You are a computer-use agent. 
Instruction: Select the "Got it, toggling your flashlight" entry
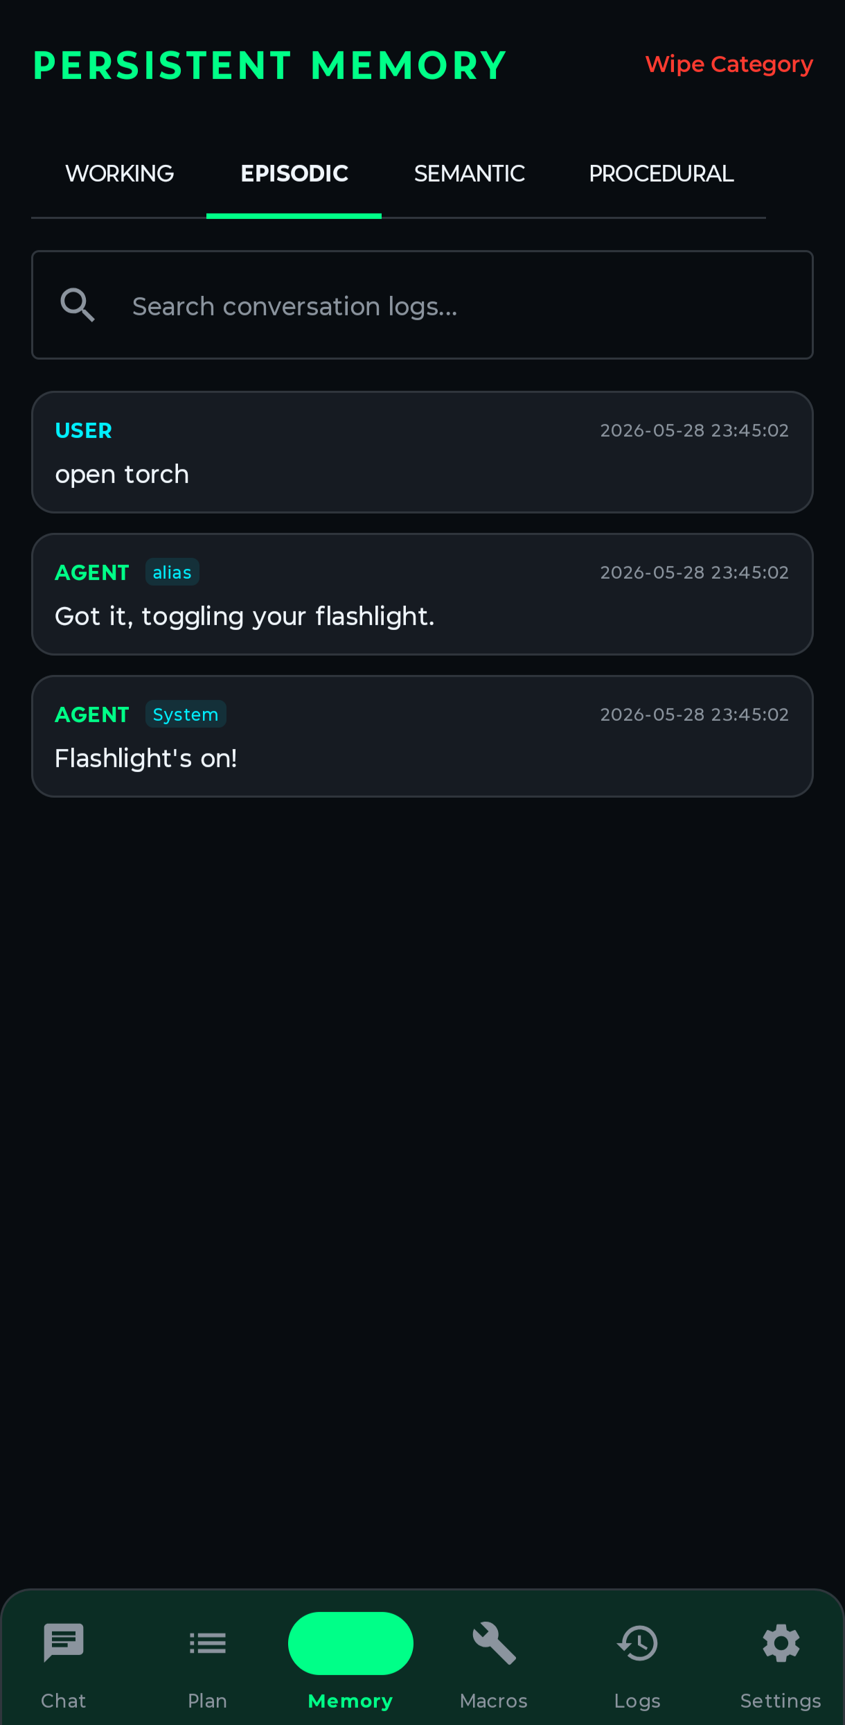coord(423,594)
